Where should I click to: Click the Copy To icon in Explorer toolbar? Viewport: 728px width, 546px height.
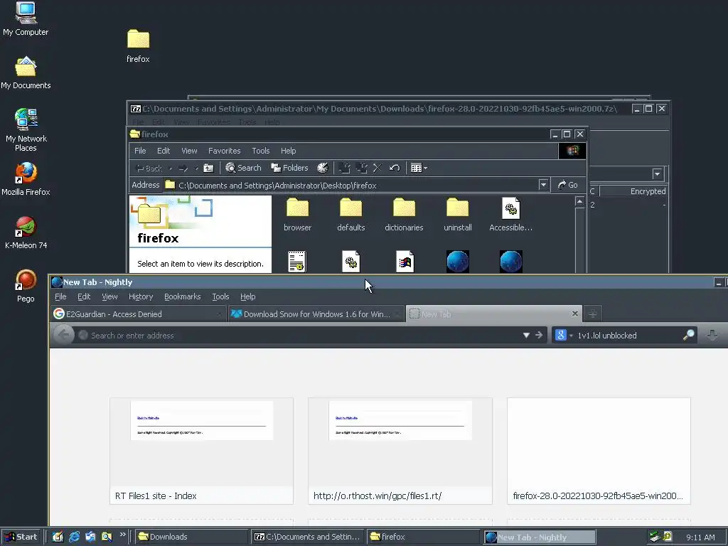click(361, 168)
